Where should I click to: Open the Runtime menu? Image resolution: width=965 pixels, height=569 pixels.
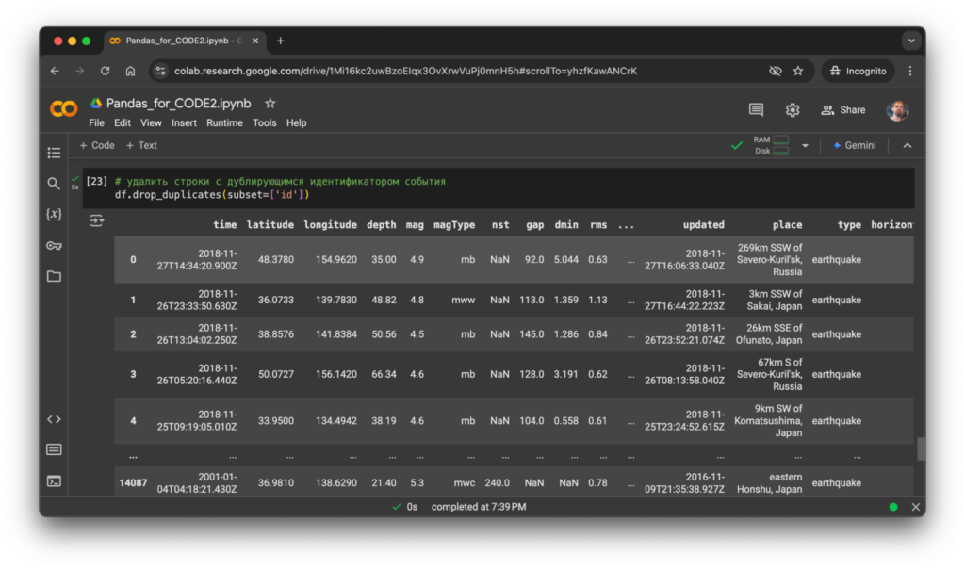coord(225,122)
